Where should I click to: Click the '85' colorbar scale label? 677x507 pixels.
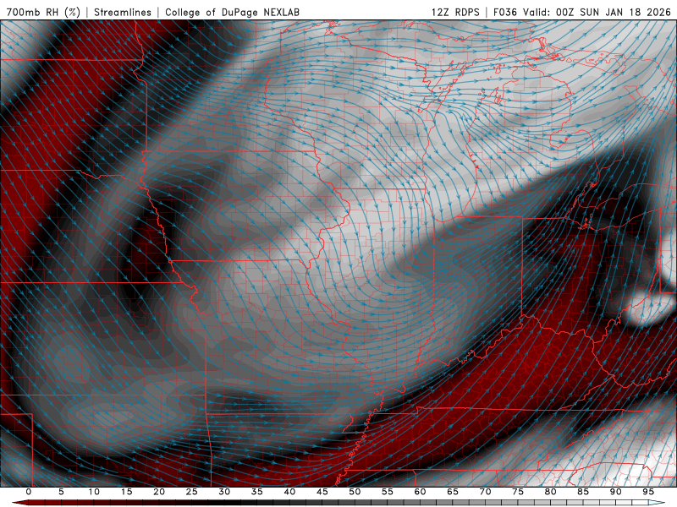click(583, 492)
